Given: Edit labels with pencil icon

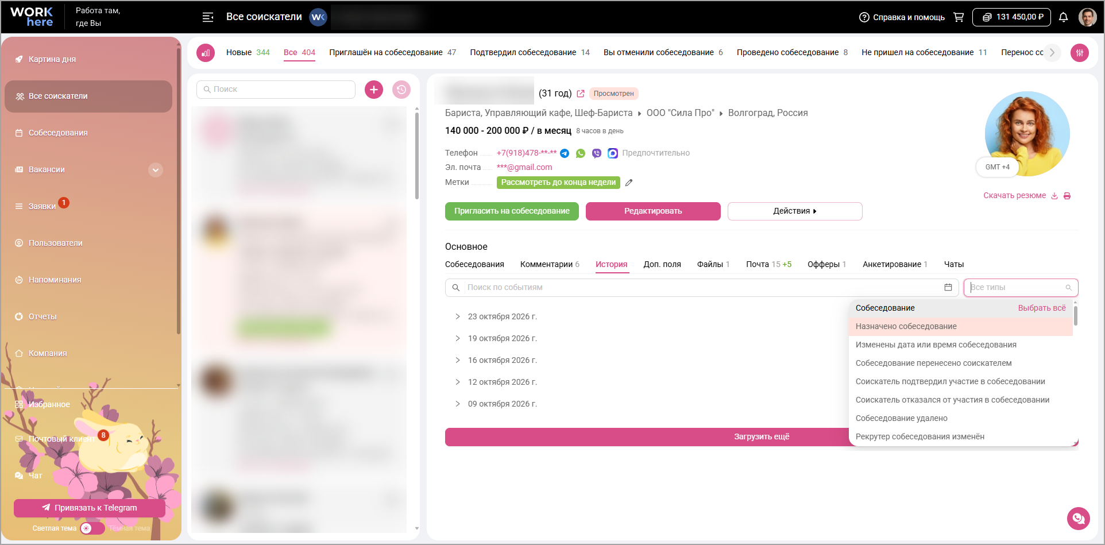Looking at the screenshot, I should click(629, 183).
